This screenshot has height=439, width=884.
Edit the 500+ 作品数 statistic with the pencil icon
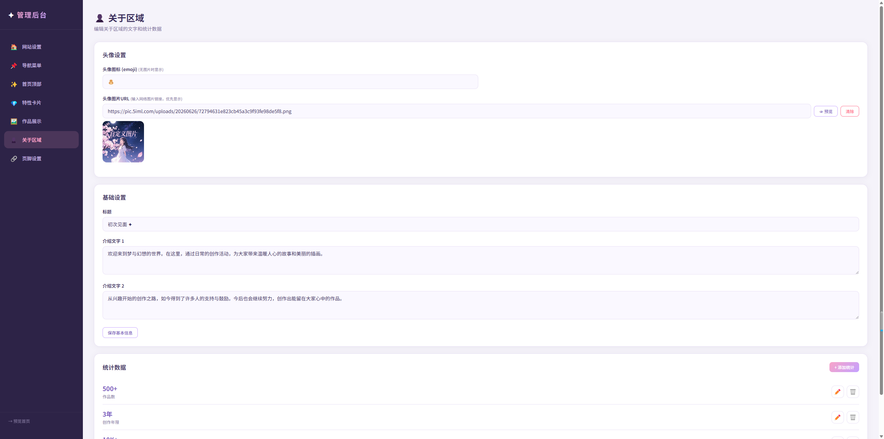pyautogui.click(x=837, y=392)
